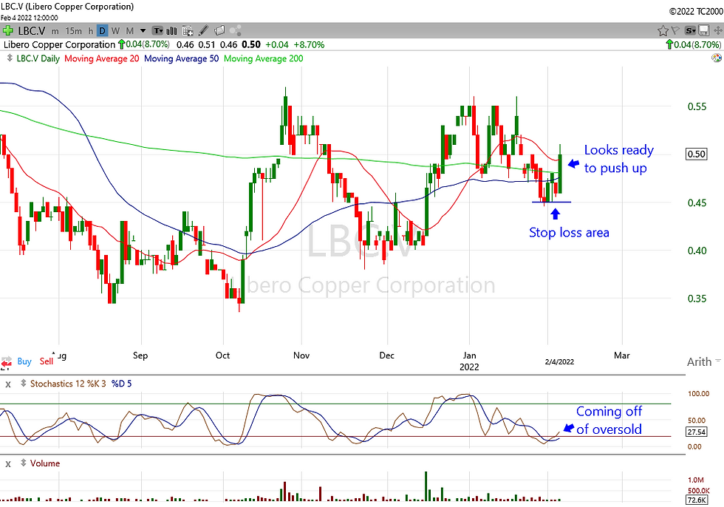Switch to the 15m timeframe
724x507 pixels.
tap(73, 31)
